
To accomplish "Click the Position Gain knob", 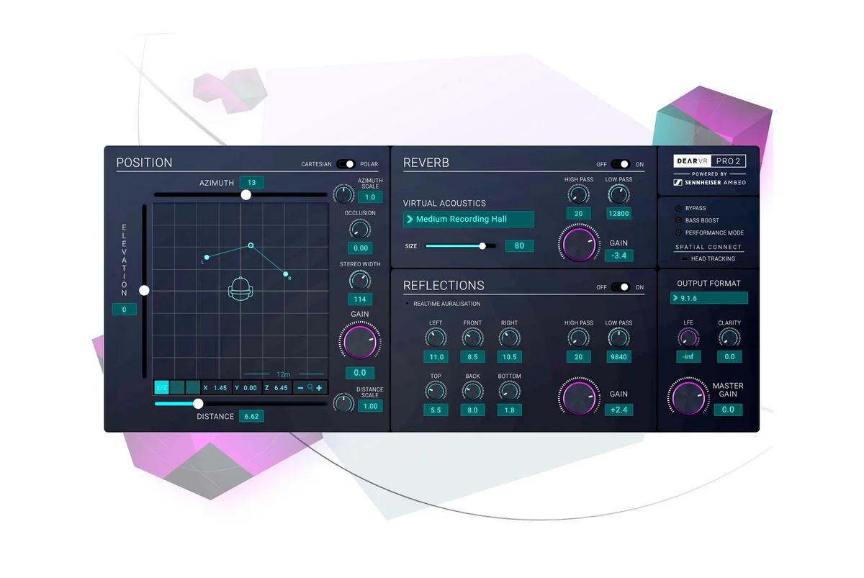I will (x=360, y=342).
